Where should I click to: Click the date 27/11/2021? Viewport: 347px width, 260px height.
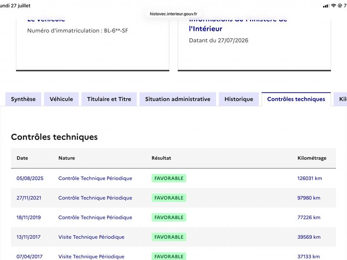tap(29, 198)
